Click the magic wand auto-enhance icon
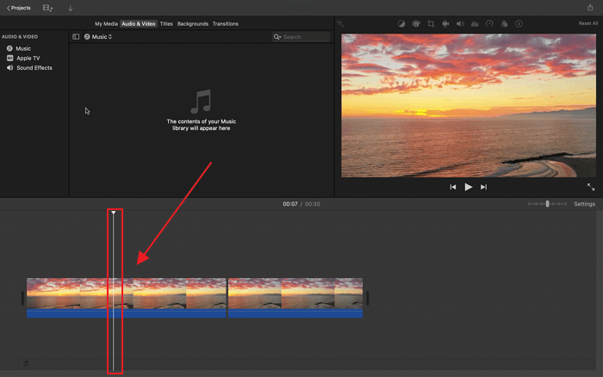The height and width of the screenshot is (377, 603). (x=341, y=24)
